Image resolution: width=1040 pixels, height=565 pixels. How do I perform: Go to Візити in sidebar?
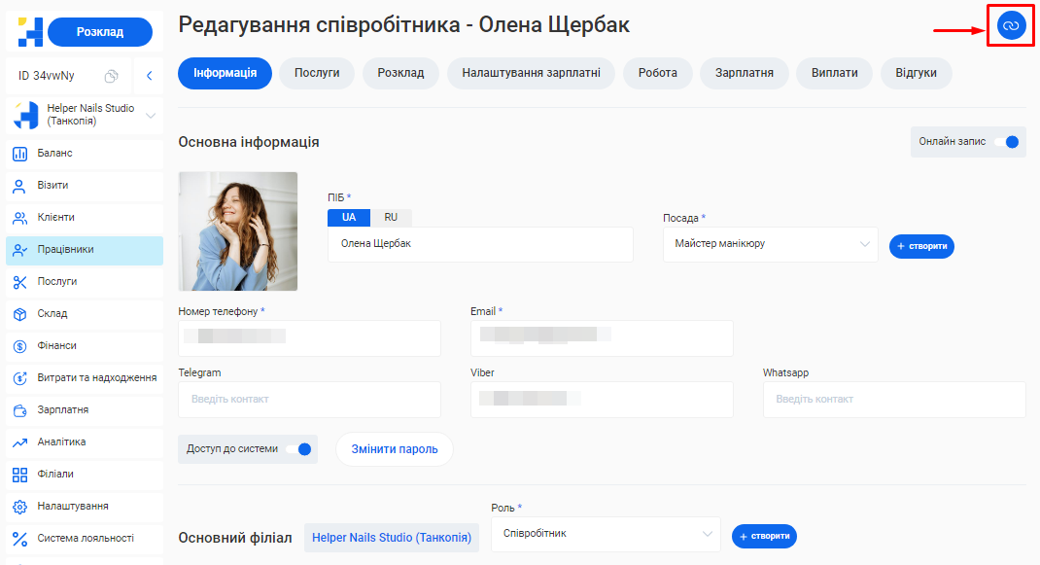coord(52,186)
